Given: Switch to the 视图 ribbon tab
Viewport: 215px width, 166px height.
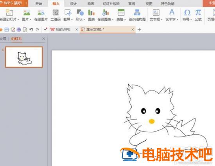Looking at the screenshot, I should point(149,4).
